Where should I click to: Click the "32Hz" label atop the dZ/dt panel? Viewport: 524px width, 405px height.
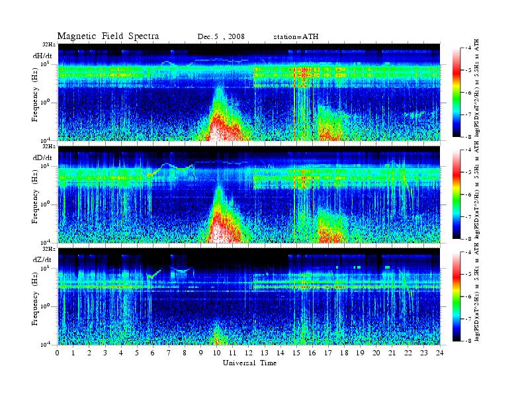click(x=49, y=249)
